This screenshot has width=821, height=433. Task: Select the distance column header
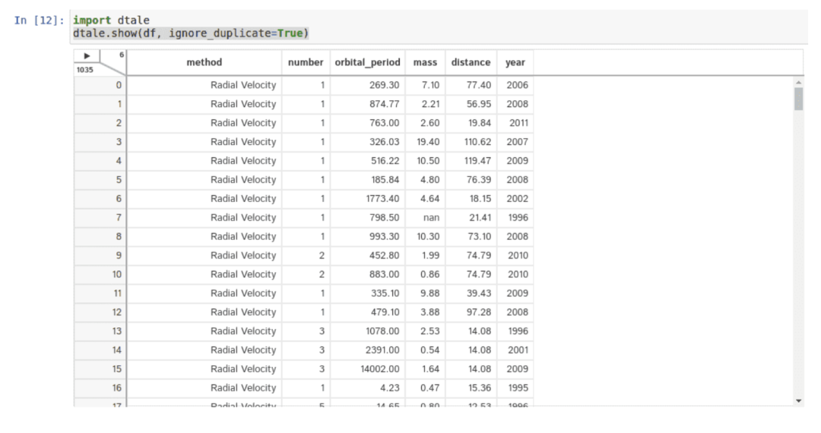(x=471, y=62)
